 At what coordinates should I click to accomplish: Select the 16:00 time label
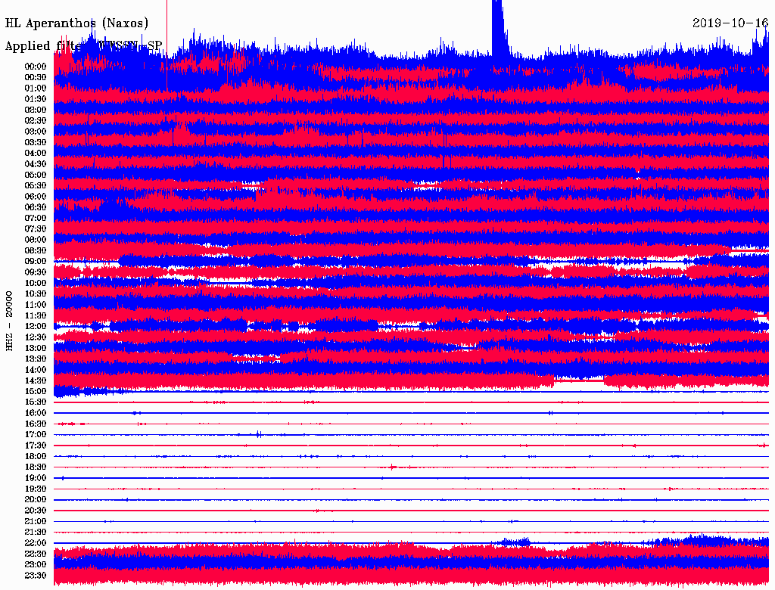(36, 413)
